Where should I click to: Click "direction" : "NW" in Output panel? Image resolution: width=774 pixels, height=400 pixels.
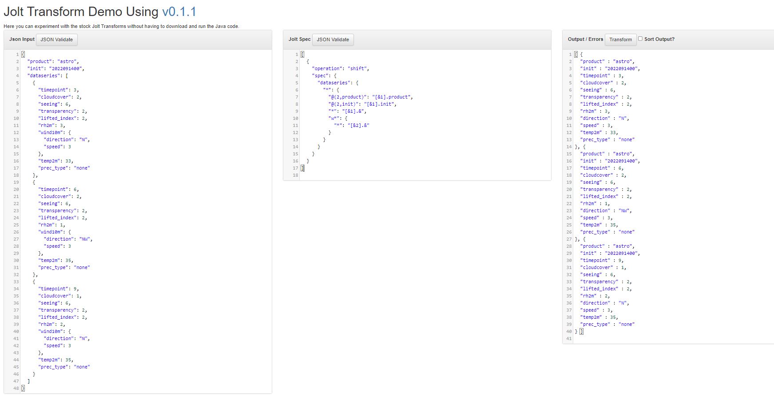click(606, 210)
